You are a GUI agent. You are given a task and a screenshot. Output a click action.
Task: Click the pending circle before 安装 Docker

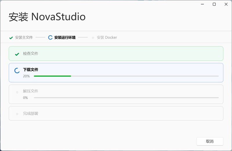tap(93, 38)
